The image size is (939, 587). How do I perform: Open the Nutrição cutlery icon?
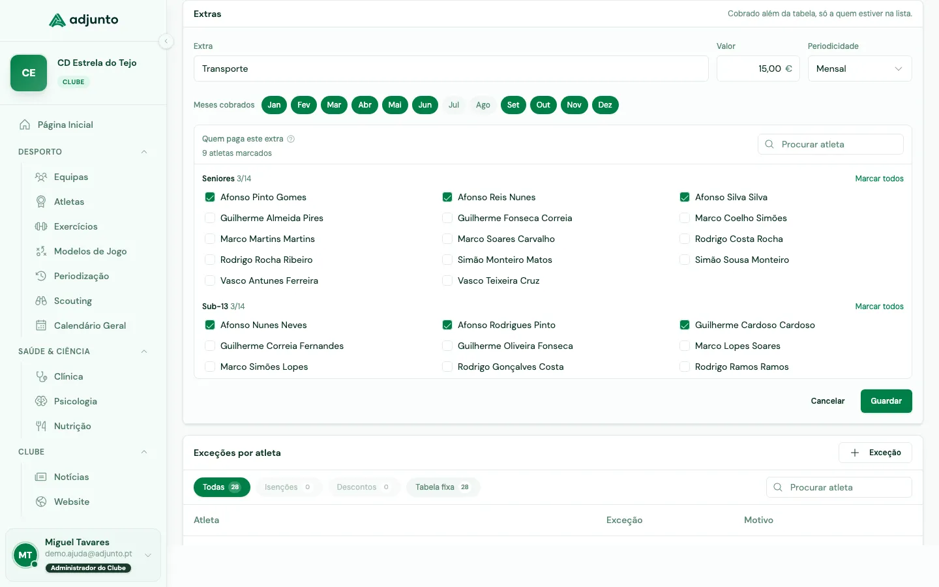click(x=41, y=426)
